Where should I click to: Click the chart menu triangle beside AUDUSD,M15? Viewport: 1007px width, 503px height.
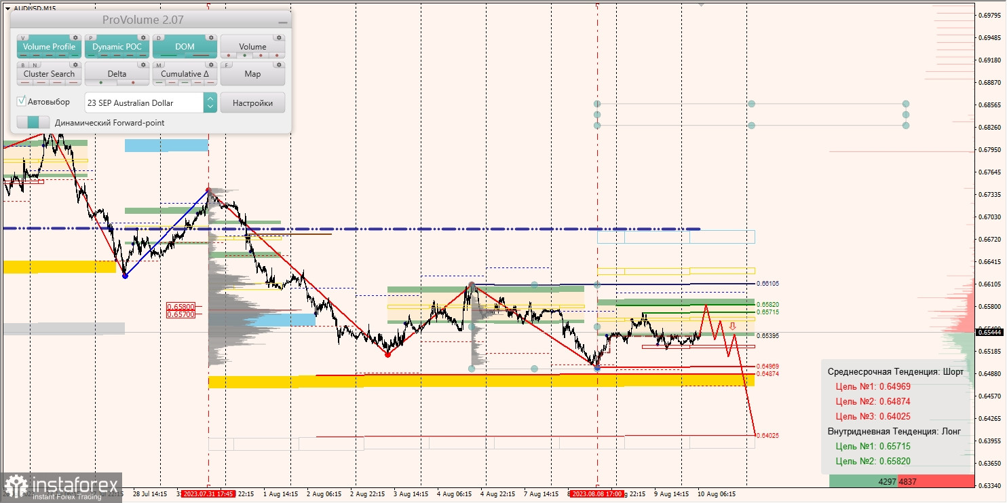click(7, 8)
